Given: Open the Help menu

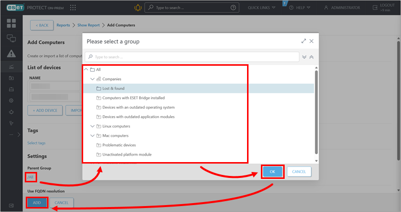Looking at the screenshot, I should pos(300,8).
